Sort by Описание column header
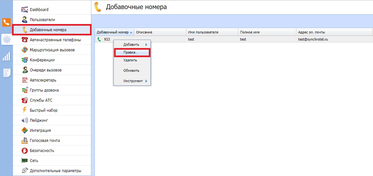 (x=160, y=32)
